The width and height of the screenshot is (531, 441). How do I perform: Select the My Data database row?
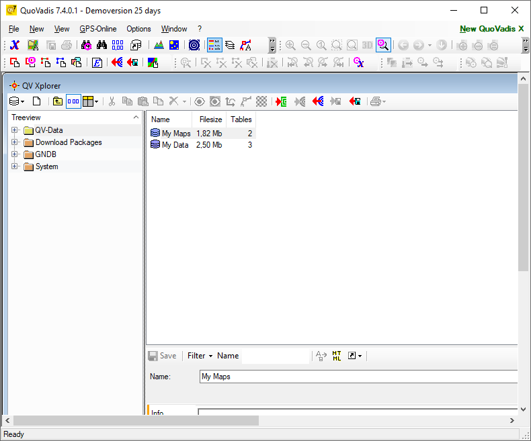[x=202, y=145]
